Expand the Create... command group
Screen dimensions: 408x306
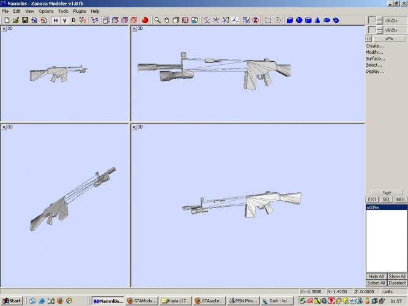(374, 46)
